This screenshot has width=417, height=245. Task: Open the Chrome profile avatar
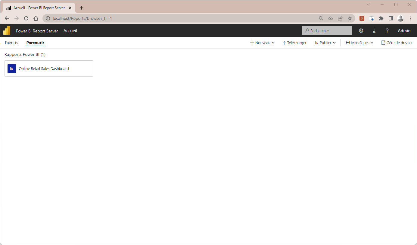point(400,18)
